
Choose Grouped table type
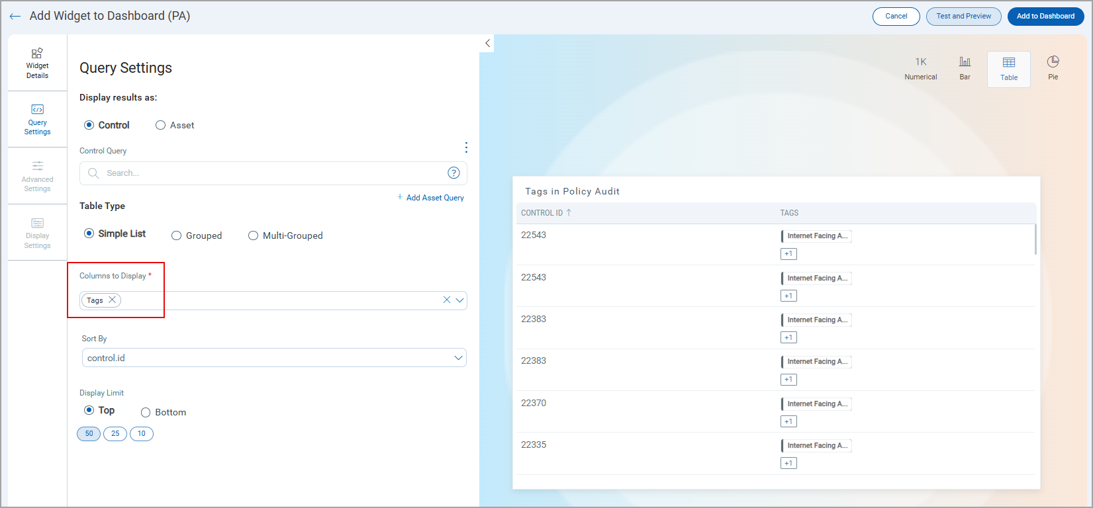pyautogui.click(x=176, y=235)
